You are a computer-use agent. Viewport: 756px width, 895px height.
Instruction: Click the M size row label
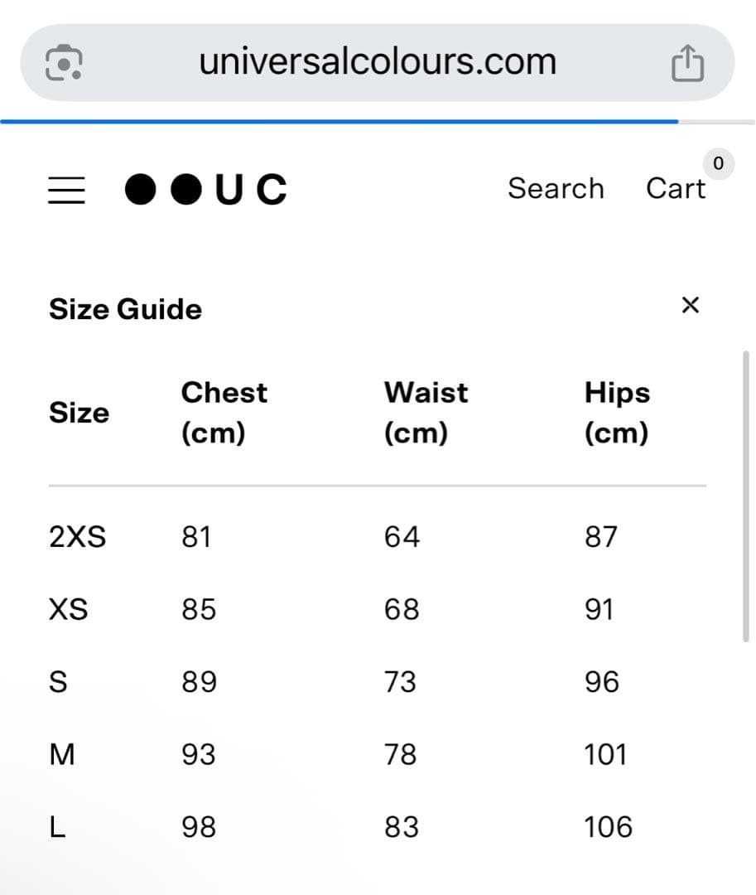click(x=62, y=755)
